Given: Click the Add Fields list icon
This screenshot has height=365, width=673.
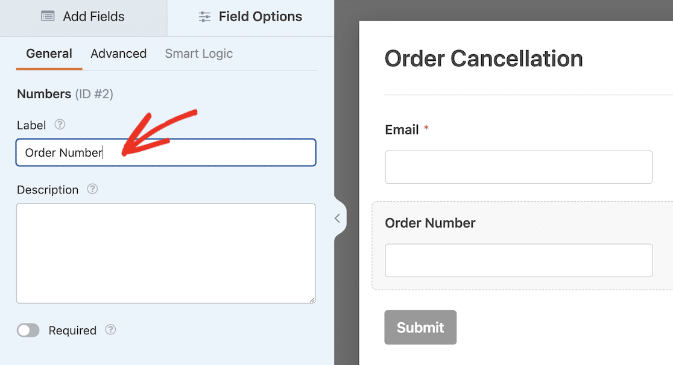Looking at the screenshot, I should (x=48, y=17).
